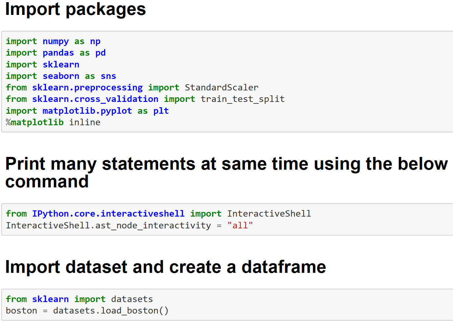This screenshot has width=453, height=321.
Task: Click the StandardScaler text in import cell
Action: [x=222, y=88]
